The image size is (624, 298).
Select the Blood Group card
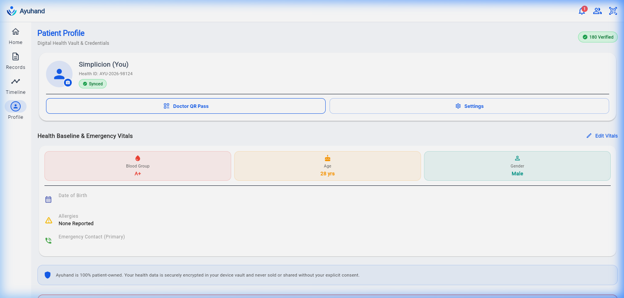click(x=138, y=166)
